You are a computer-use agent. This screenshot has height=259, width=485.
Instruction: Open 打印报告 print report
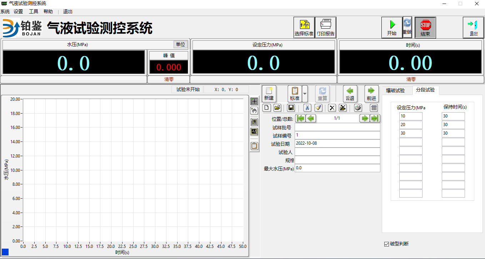pyautogui.click(x=325, y=28)
